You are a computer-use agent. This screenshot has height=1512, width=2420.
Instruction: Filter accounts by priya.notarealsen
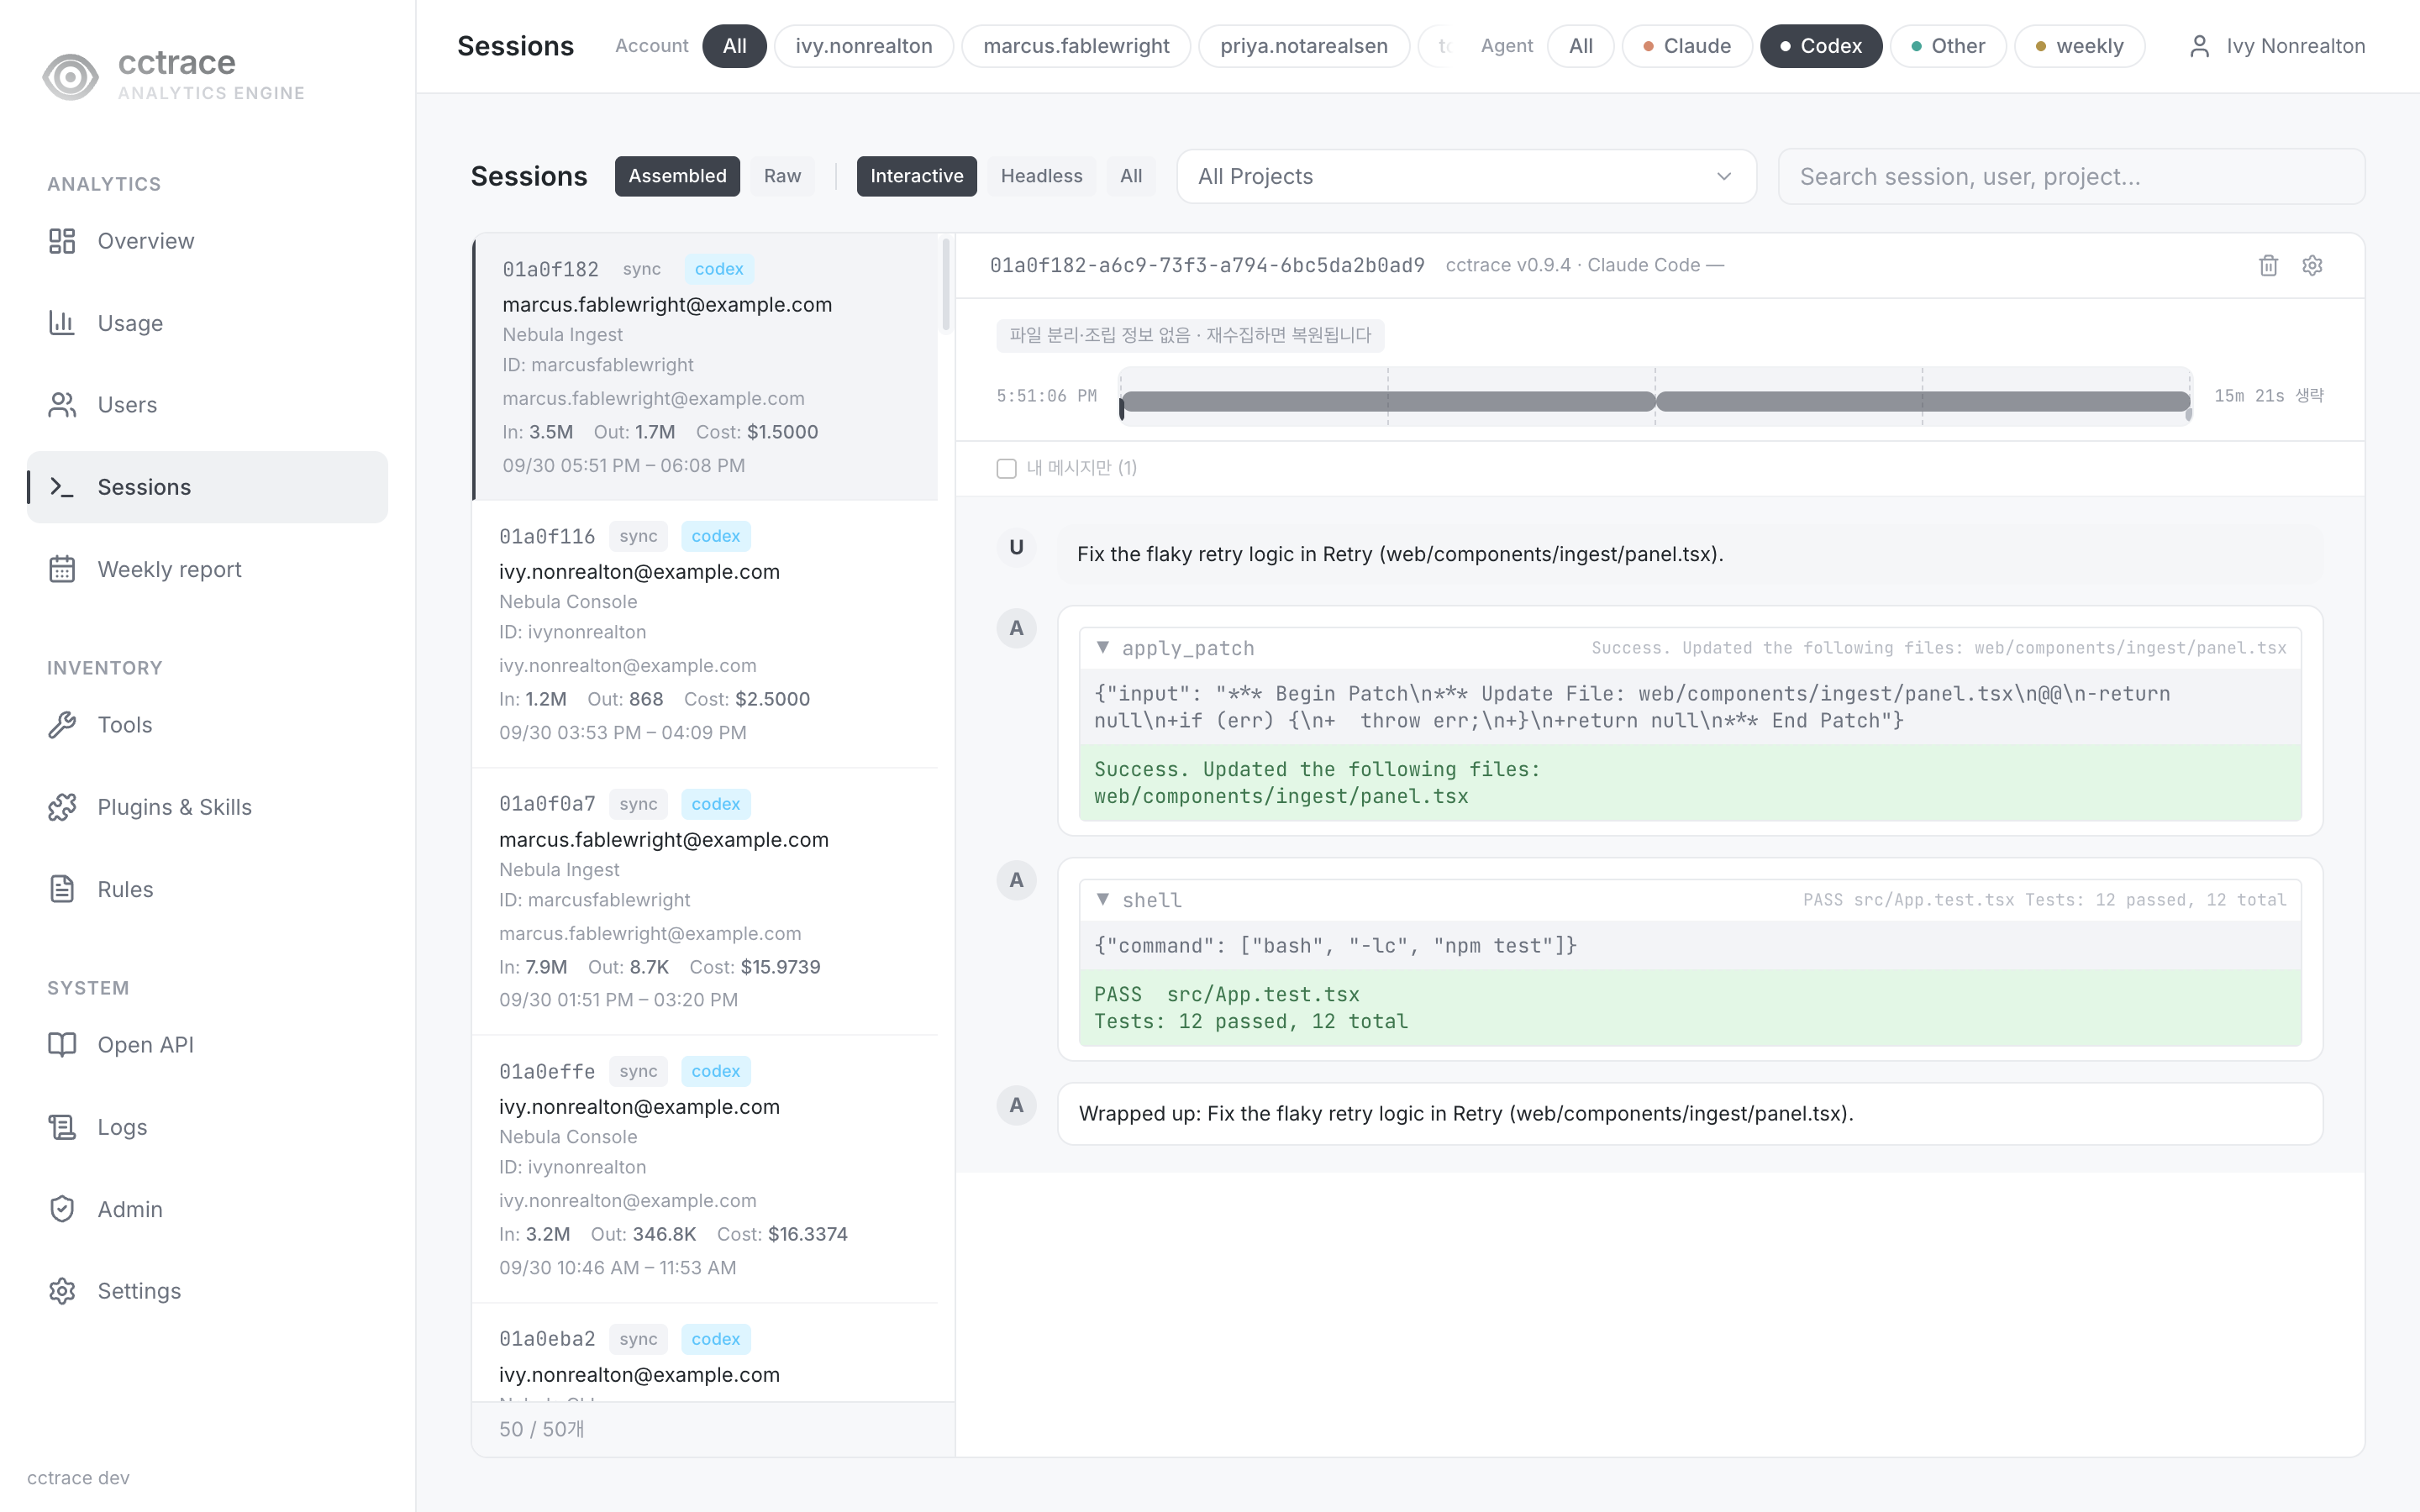[1304, 46]
